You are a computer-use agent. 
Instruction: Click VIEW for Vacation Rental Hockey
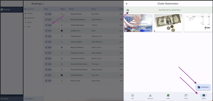pyautogui.click(x=48, y=64)
